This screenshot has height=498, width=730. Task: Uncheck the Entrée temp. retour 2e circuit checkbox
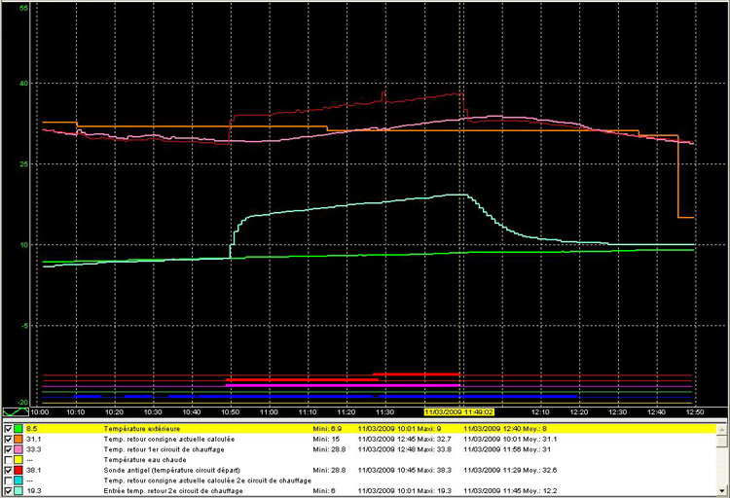click(9, 491)
